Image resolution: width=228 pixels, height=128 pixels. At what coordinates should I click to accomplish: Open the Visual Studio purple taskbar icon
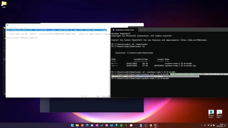tap(97, 126)
